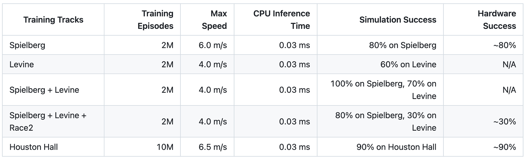
Task: Click the Max Speed column header
Action: [x=214, y=20]
